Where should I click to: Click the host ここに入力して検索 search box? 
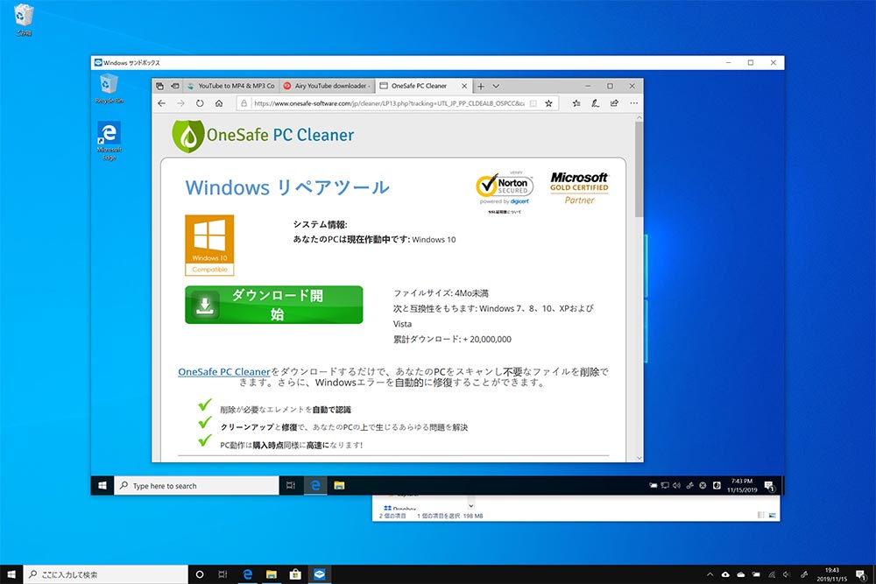click(x=106, y=574)
